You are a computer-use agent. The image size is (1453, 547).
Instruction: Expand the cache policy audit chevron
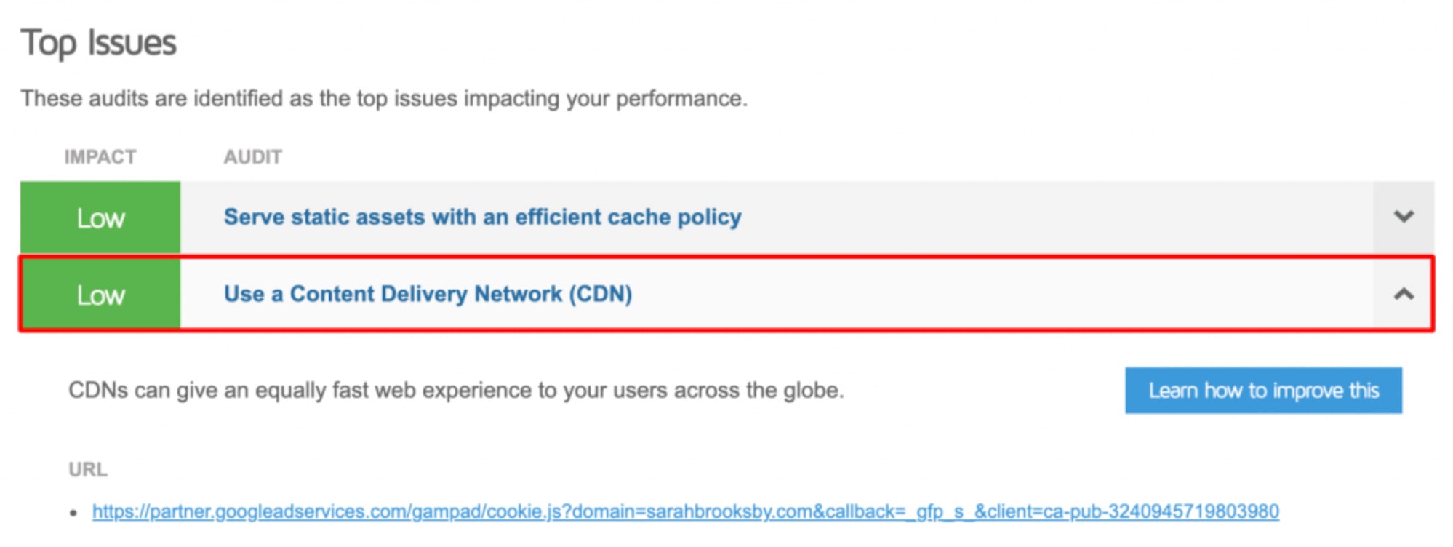[x=1403, y=217]
